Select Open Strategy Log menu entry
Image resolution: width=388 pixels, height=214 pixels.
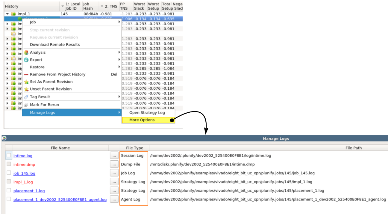point(146,113)
